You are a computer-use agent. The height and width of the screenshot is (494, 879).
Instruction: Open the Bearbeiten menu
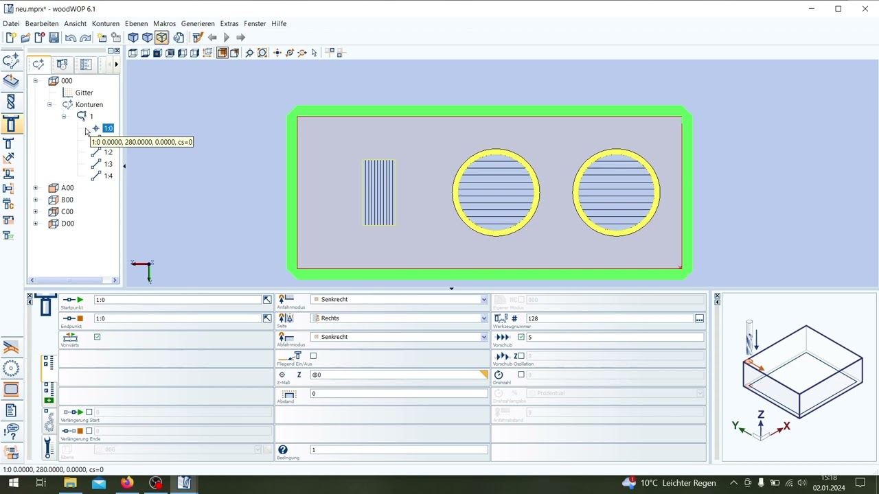pos(42,23)
